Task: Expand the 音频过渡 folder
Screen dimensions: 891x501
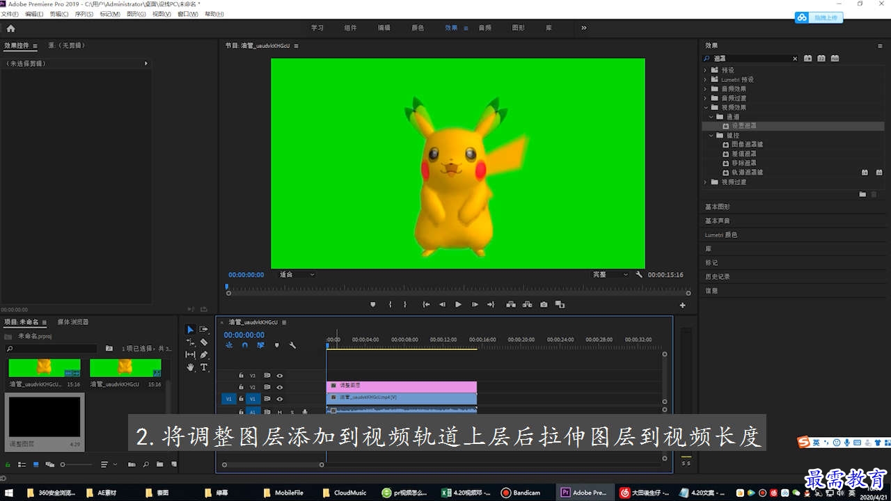Action: 705,98
